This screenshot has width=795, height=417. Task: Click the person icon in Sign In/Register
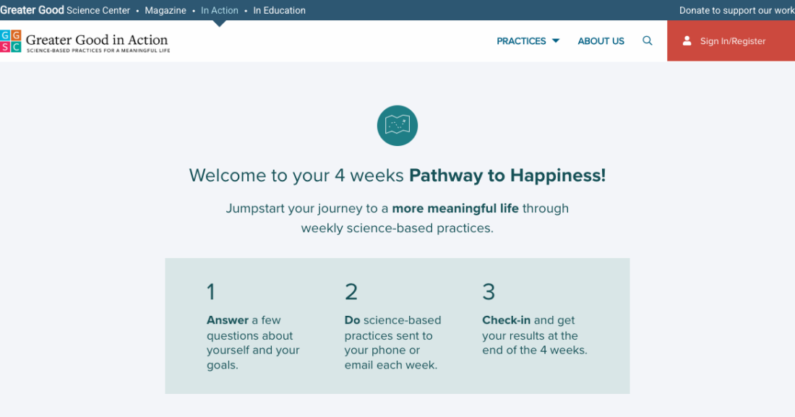point(687,40)
